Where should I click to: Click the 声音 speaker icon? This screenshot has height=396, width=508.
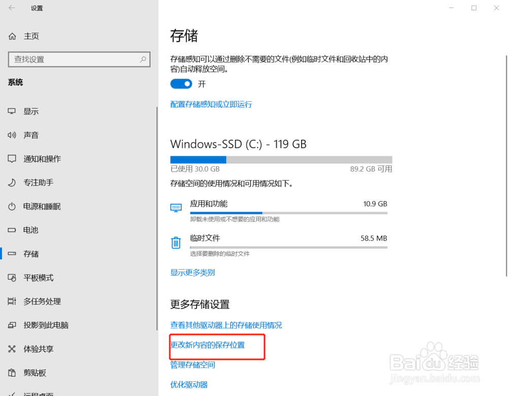(12, 135)
